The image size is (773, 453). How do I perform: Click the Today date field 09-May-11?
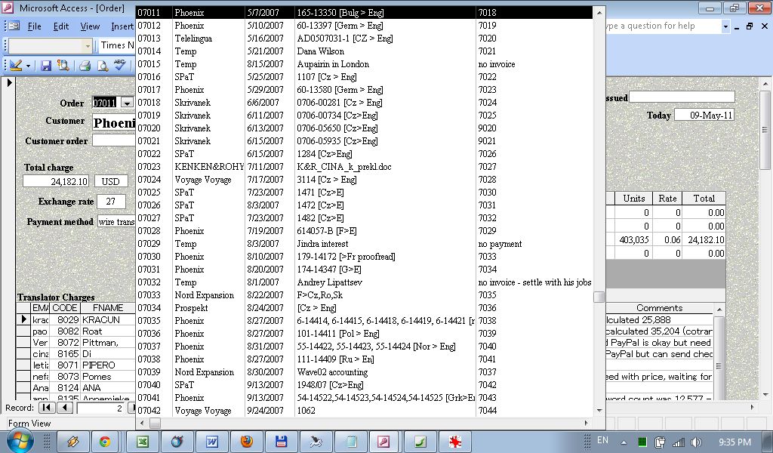(x=704, y=115)
